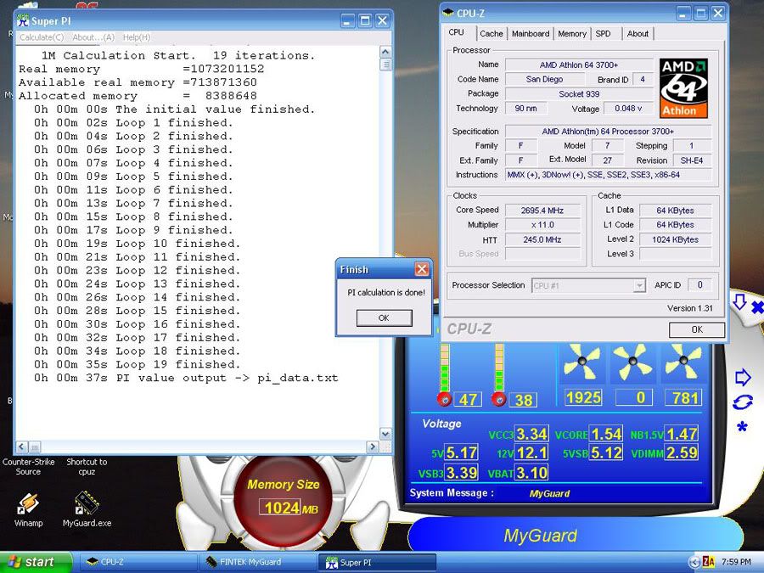Click the blue X icon on MyGuard's side

pos(758,307)
